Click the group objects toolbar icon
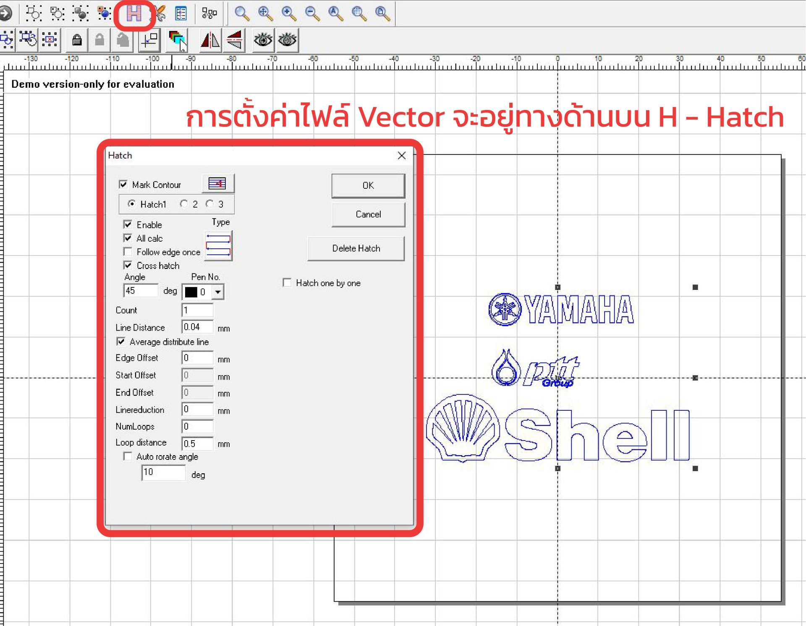The height and width of the screenshot is (626, 806). 33,14
